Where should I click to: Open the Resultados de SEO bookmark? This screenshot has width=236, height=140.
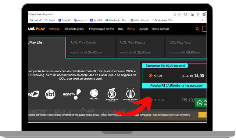pyautogui.click(x=163, y=20)
